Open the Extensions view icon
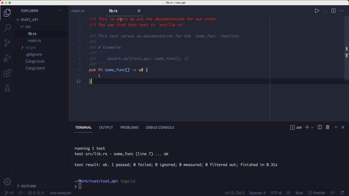This screenshot has height=196, width=349. point(7,73)
